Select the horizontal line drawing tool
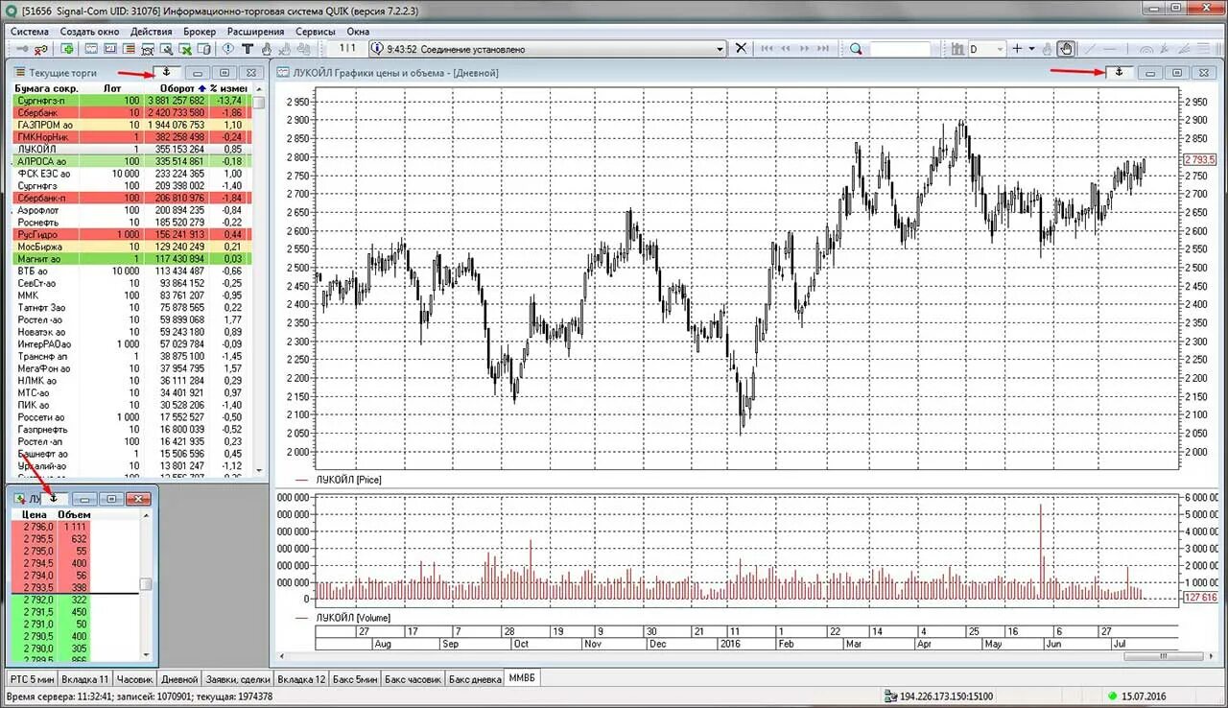1228x708 pixels. [1110, 48]
